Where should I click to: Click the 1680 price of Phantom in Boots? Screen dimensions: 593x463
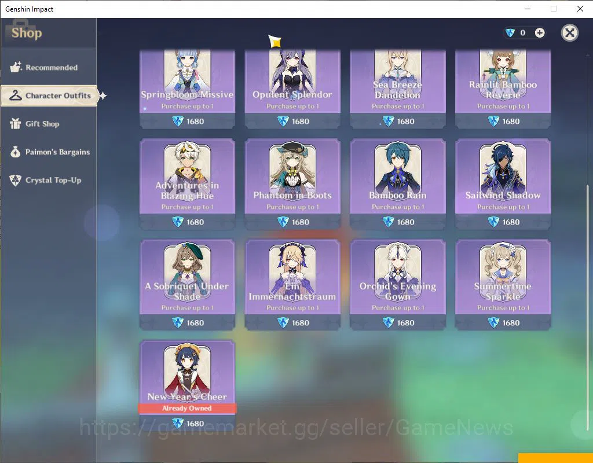tap(301, 222)
